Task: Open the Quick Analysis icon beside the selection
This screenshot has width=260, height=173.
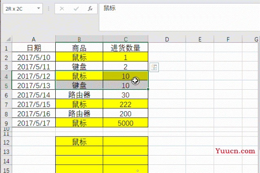Action: (x=154, y=67)
